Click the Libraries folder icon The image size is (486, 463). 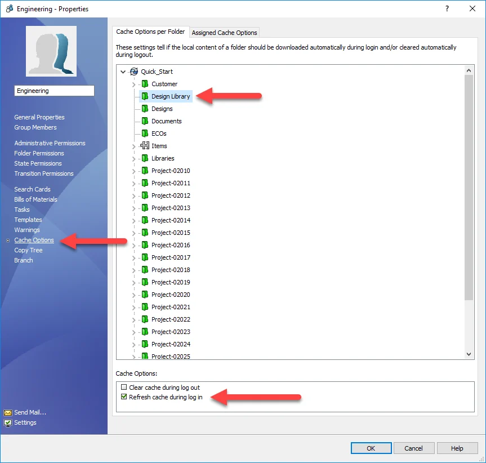pos(145,158)
